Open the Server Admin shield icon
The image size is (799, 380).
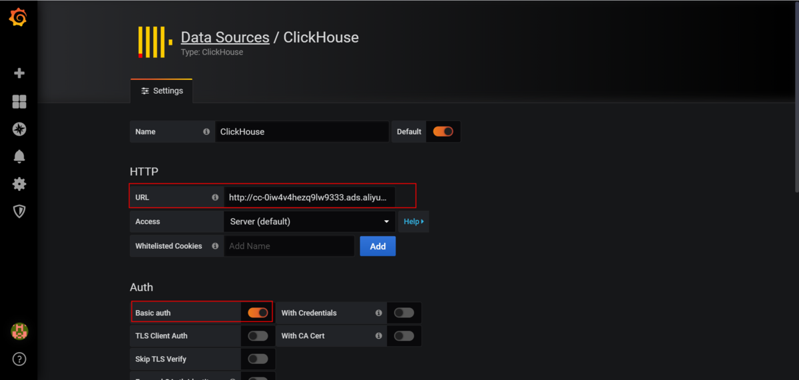click(19, 212)
